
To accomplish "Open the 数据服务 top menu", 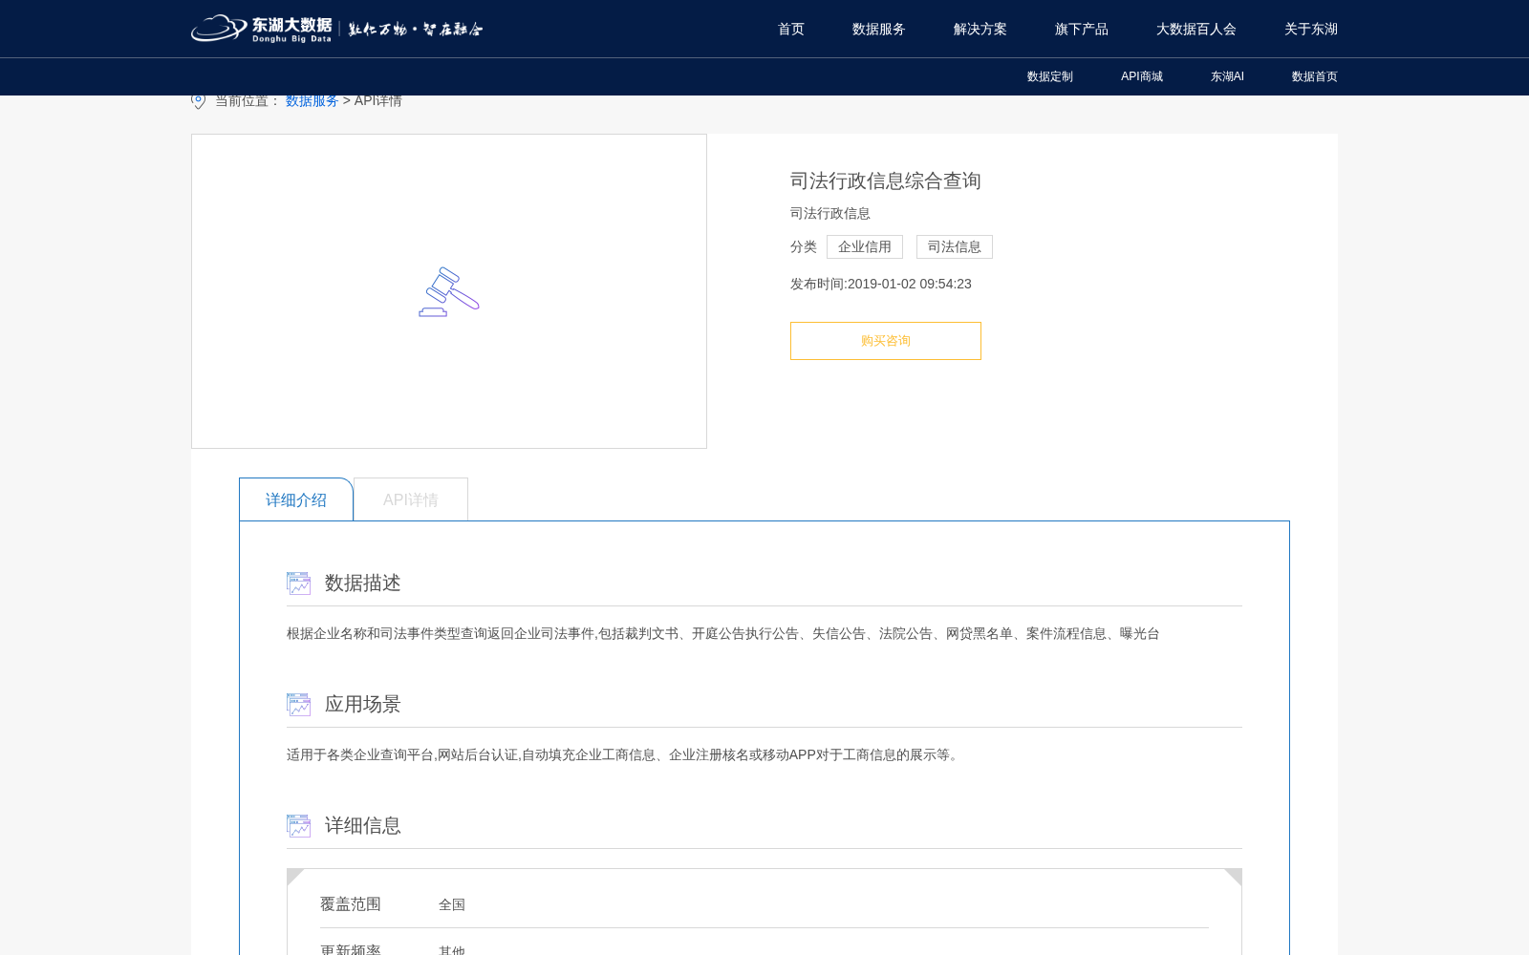I will click(879, 29).
